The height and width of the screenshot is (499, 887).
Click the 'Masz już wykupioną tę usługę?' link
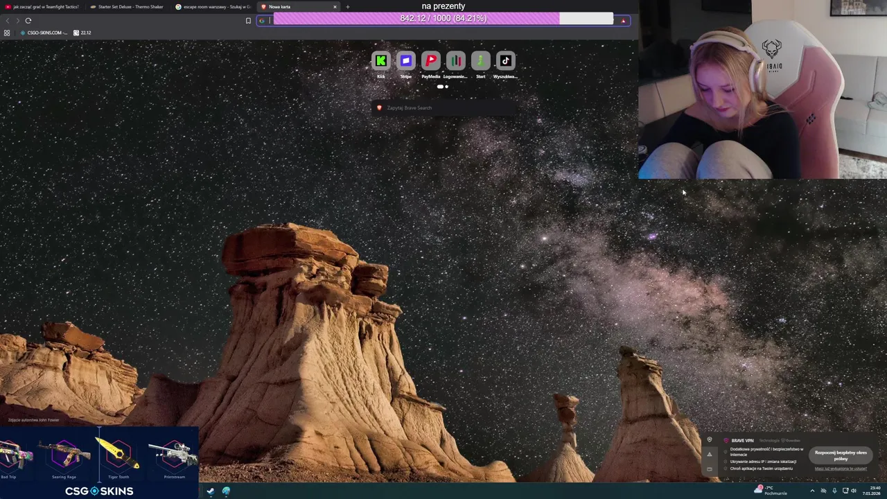click(x=841, y=469)
